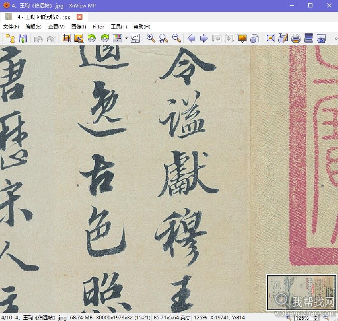Image resolution: width=338 pixels, height=321 pixels.
Task: Rotate the image clockwise
Action: pos(105,38)
